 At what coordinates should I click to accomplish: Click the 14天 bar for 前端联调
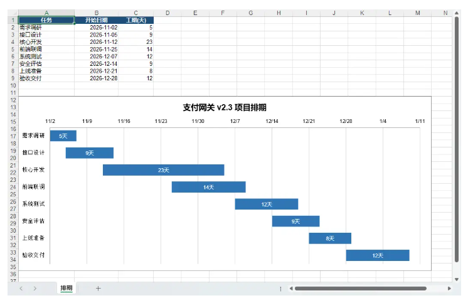click(209, 187)
